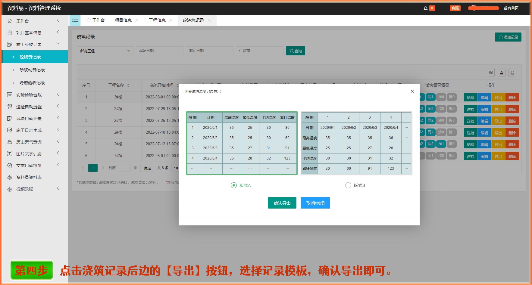Open the 前台首页 link
The width and height of the screenshot is (532, 285).
point(511,8)
